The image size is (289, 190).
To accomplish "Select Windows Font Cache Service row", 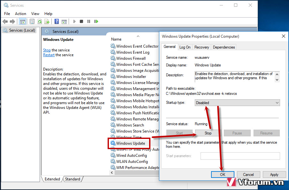I will 135,64.
